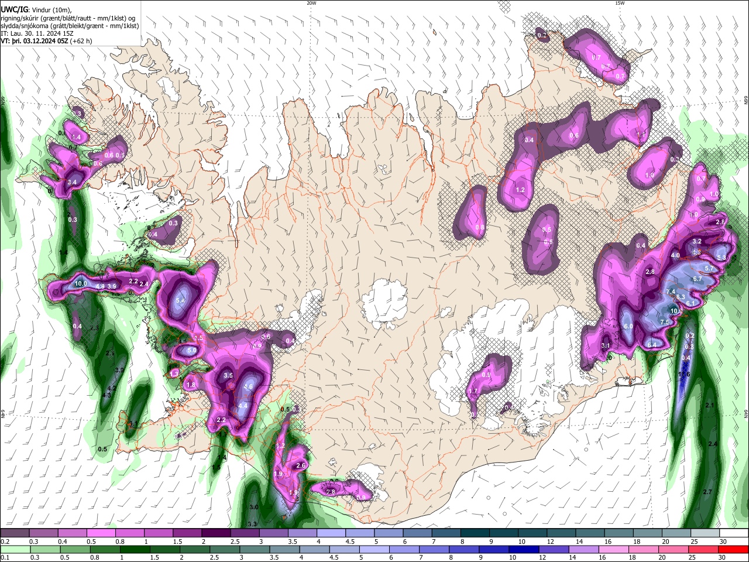Click the 7.5 snowfall value
Screen dimensions: 749x562
click(665, 322)
